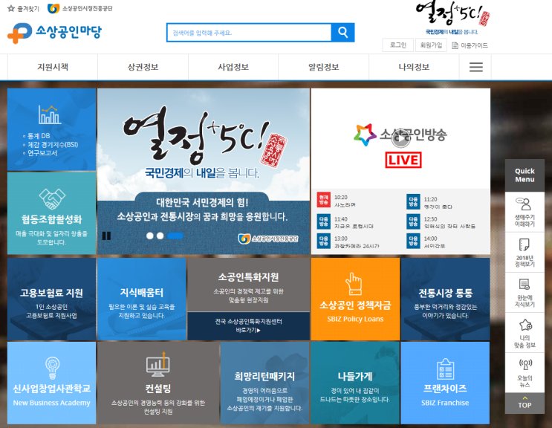Click the pointing hand policy loans icon

pyautogui.click(x=354, y=284)
